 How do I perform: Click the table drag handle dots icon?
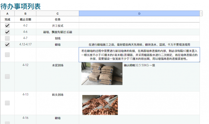pyautogui.click(x=201, y=13)
